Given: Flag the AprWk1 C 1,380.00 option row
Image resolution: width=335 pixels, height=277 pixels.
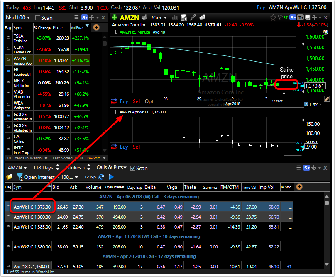Looking at the screenshot, I should coord(8,217).
